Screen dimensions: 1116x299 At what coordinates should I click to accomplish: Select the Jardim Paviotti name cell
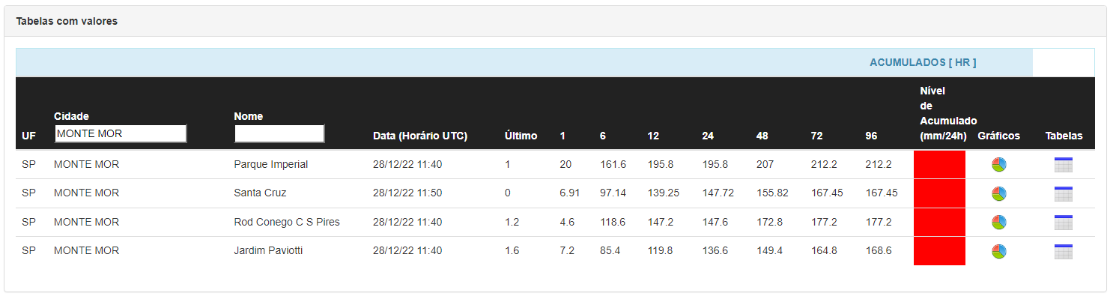point(268,251)
